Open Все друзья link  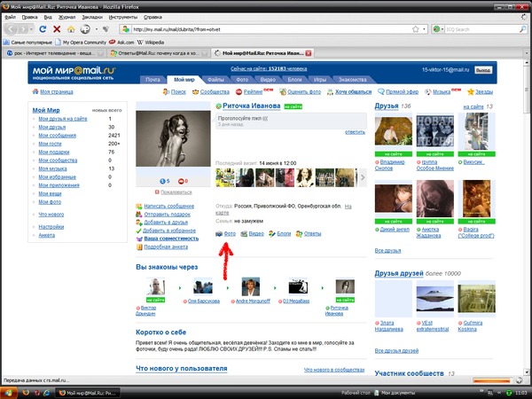point(387,251)
